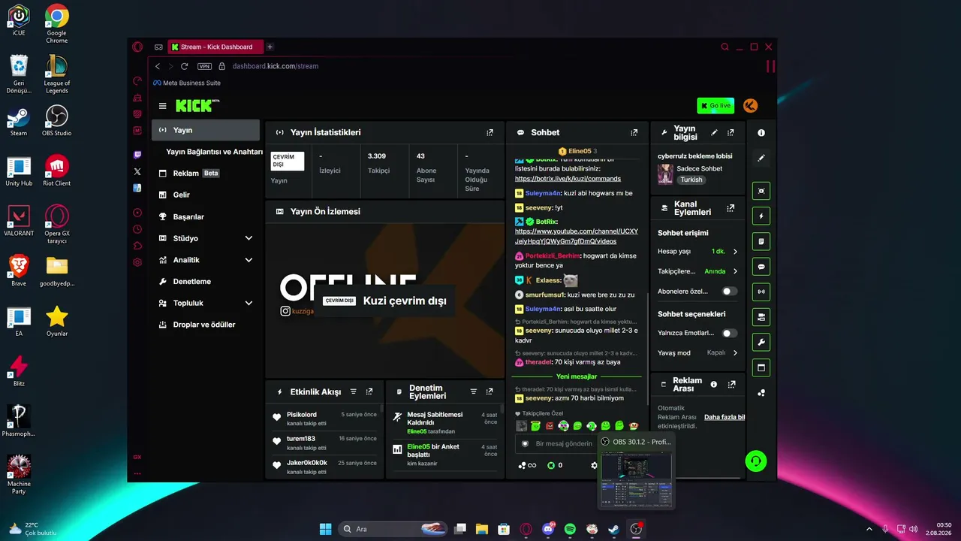
Task: Pop out the Reklam Arası panel
Action: tap(731, 385)
